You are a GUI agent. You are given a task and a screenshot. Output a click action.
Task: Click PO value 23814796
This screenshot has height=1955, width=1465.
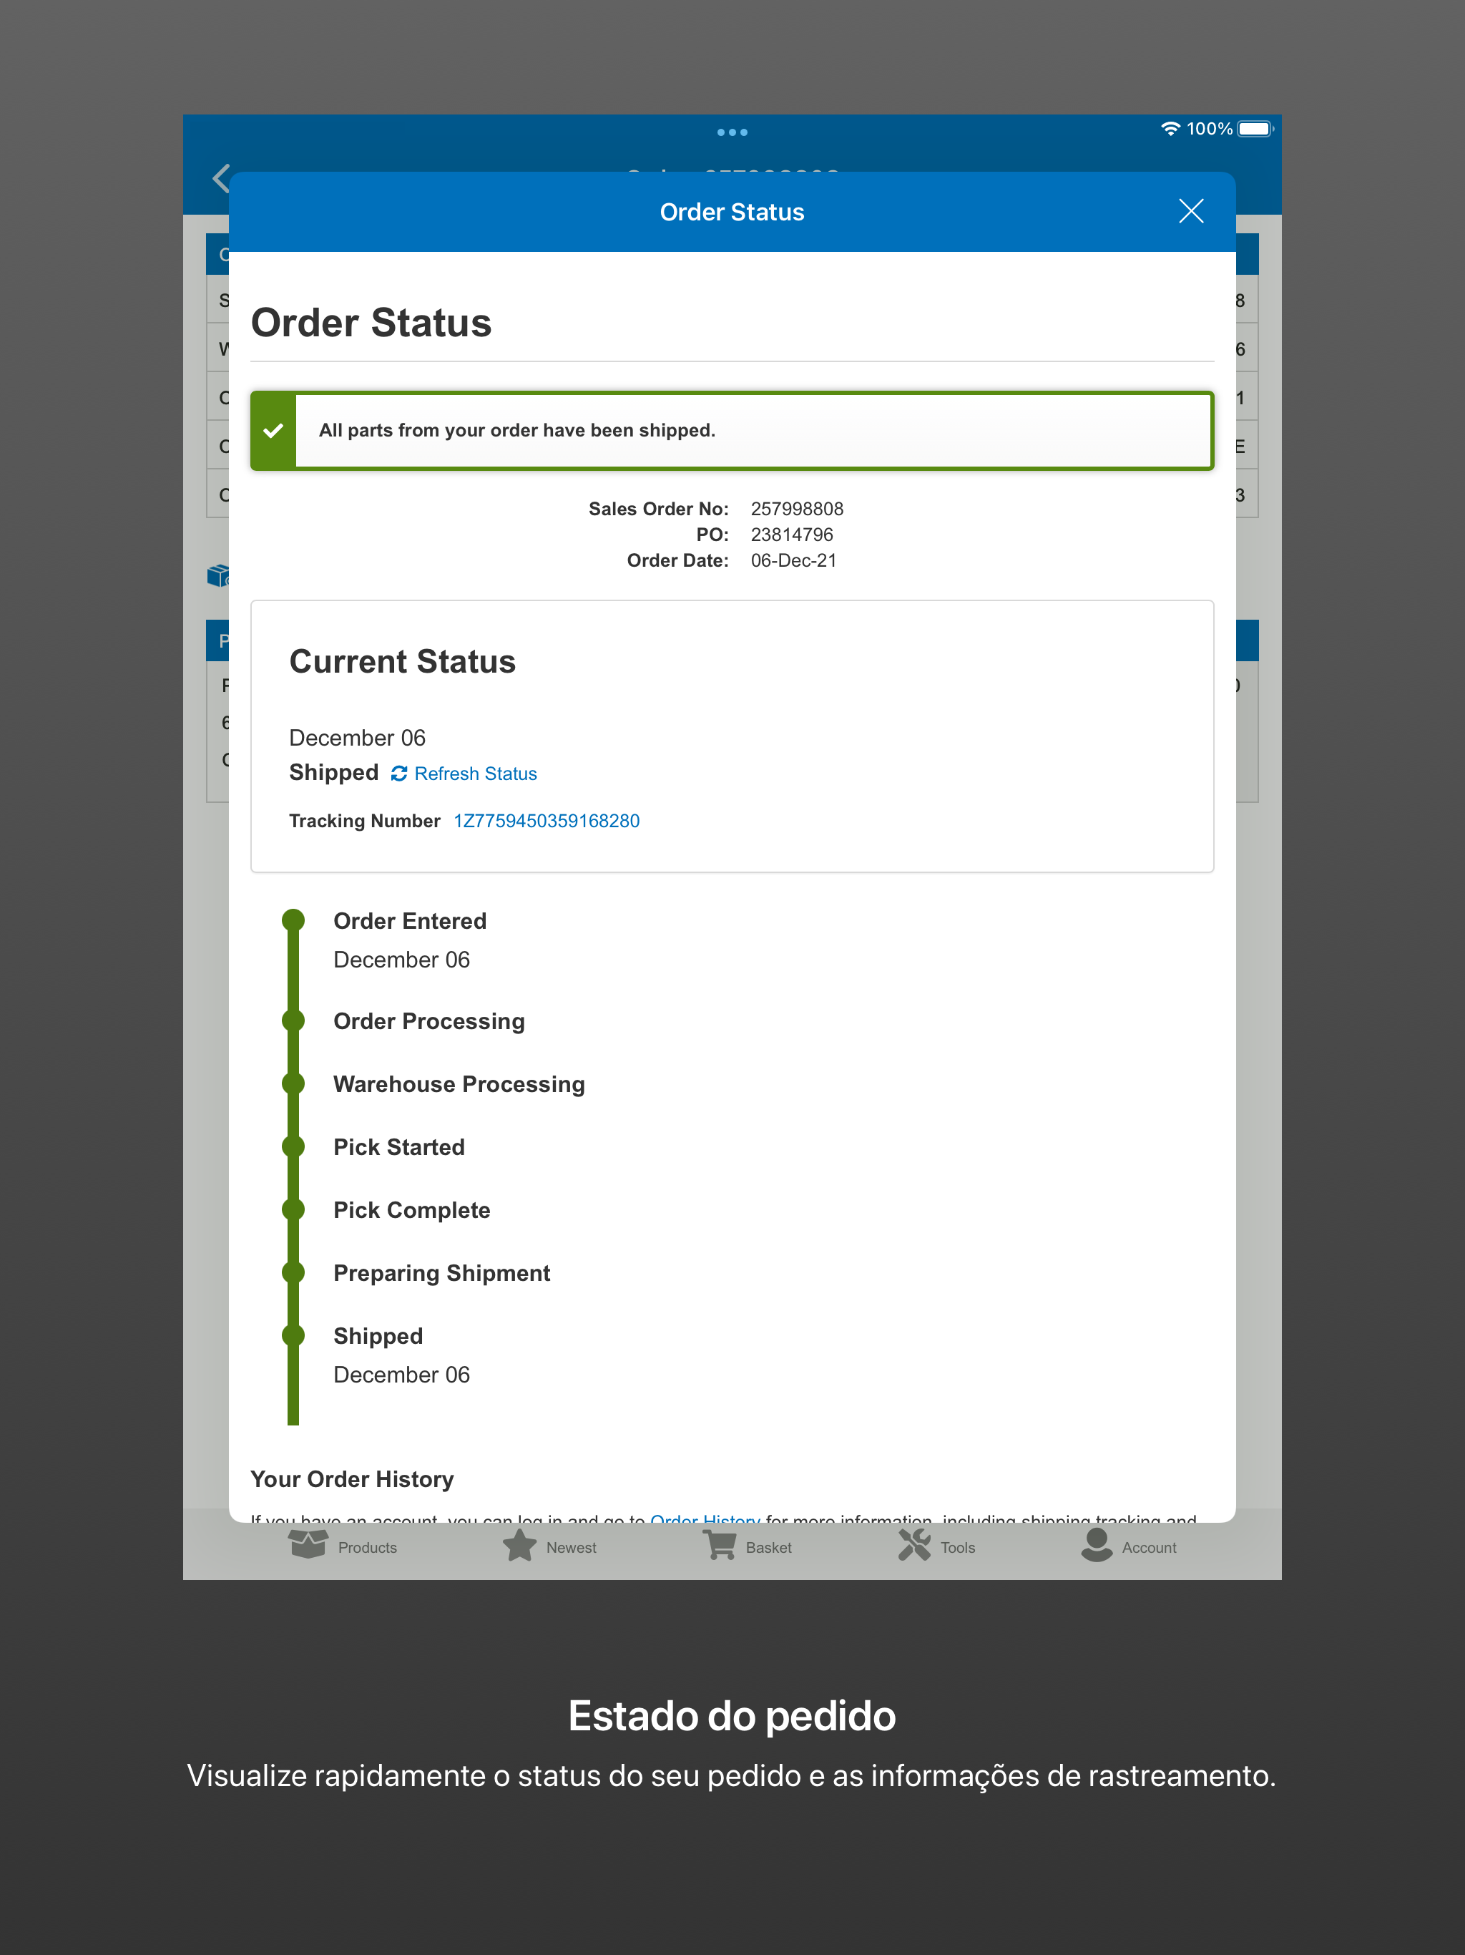click(792, 535)
